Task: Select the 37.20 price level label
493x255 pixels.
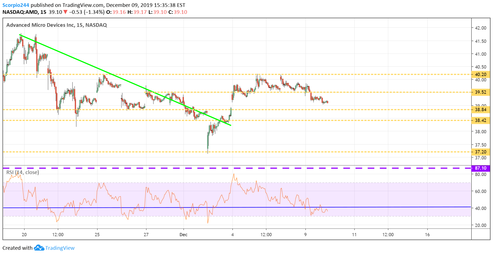Action: tap(481, 152)
